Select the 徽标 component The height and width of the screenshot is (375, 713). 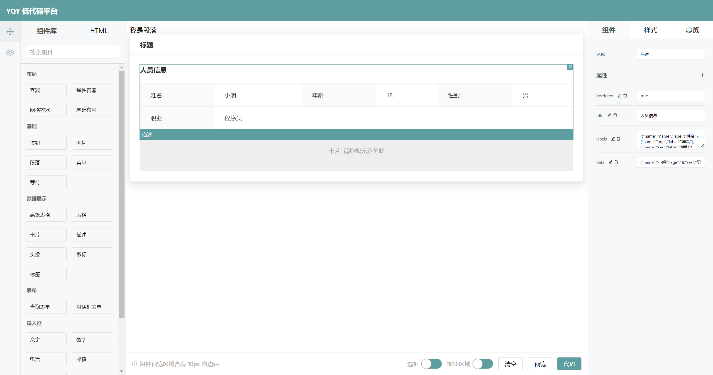(92, 255)
